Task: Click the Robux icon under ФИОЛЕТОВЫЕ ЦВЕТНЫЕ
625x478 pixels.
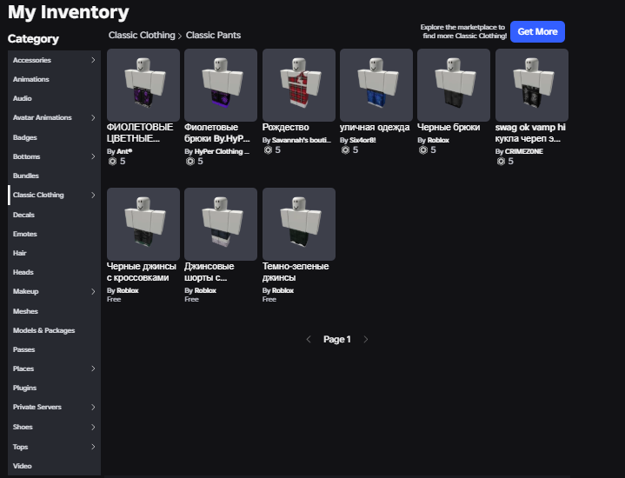Action: [112, 161]
